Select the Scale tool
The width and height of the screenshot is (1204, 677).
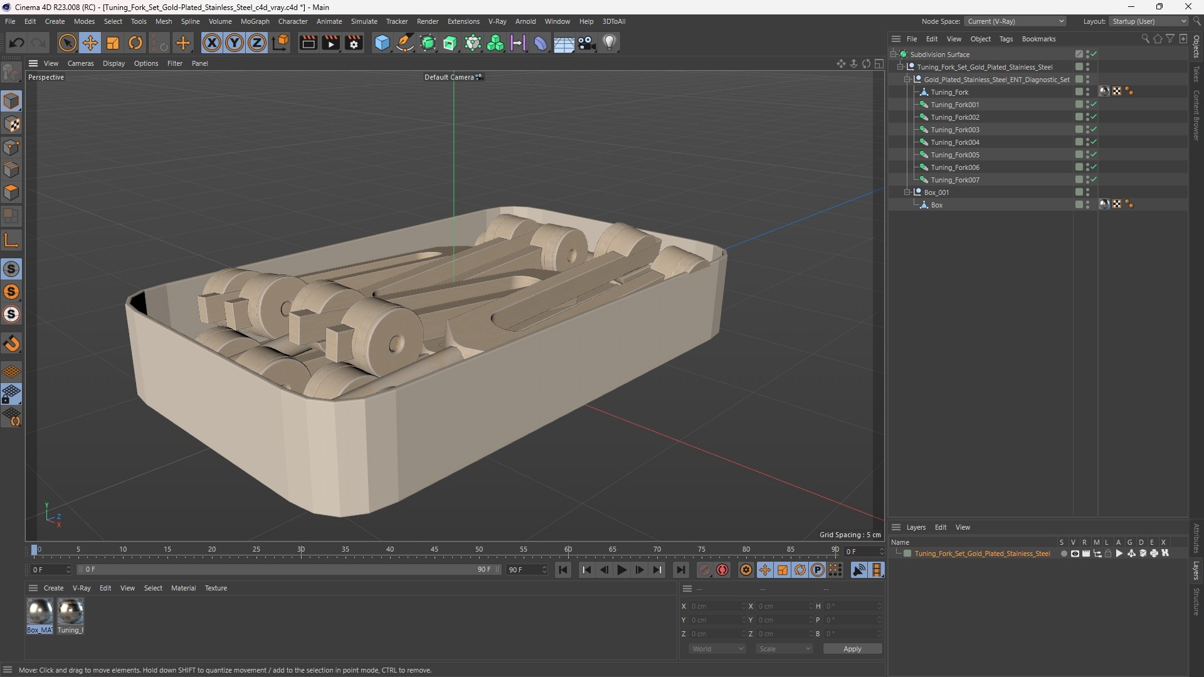coord(113,43)
